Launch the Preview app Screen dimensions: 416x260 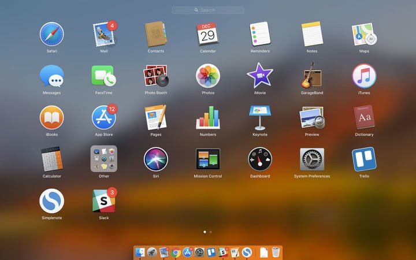click(x=312, y=117)
